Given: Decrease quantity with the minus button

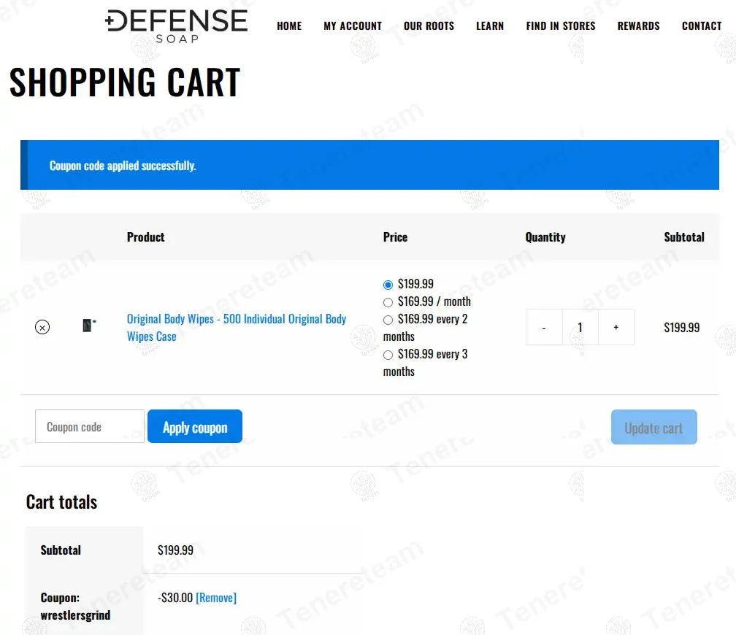Looking at the screenshot, I should 544,327.
